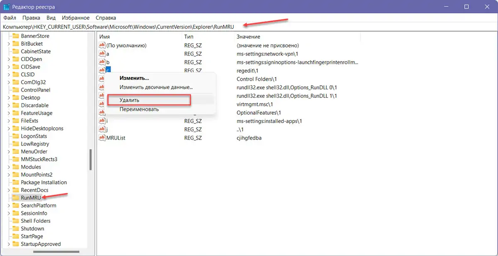Click the string icon of value i

click(x=102, y=121)
